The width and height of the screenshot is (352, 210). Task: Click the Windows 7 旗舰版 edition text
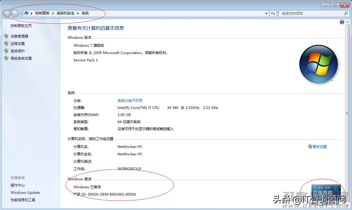tap(89, 45)
